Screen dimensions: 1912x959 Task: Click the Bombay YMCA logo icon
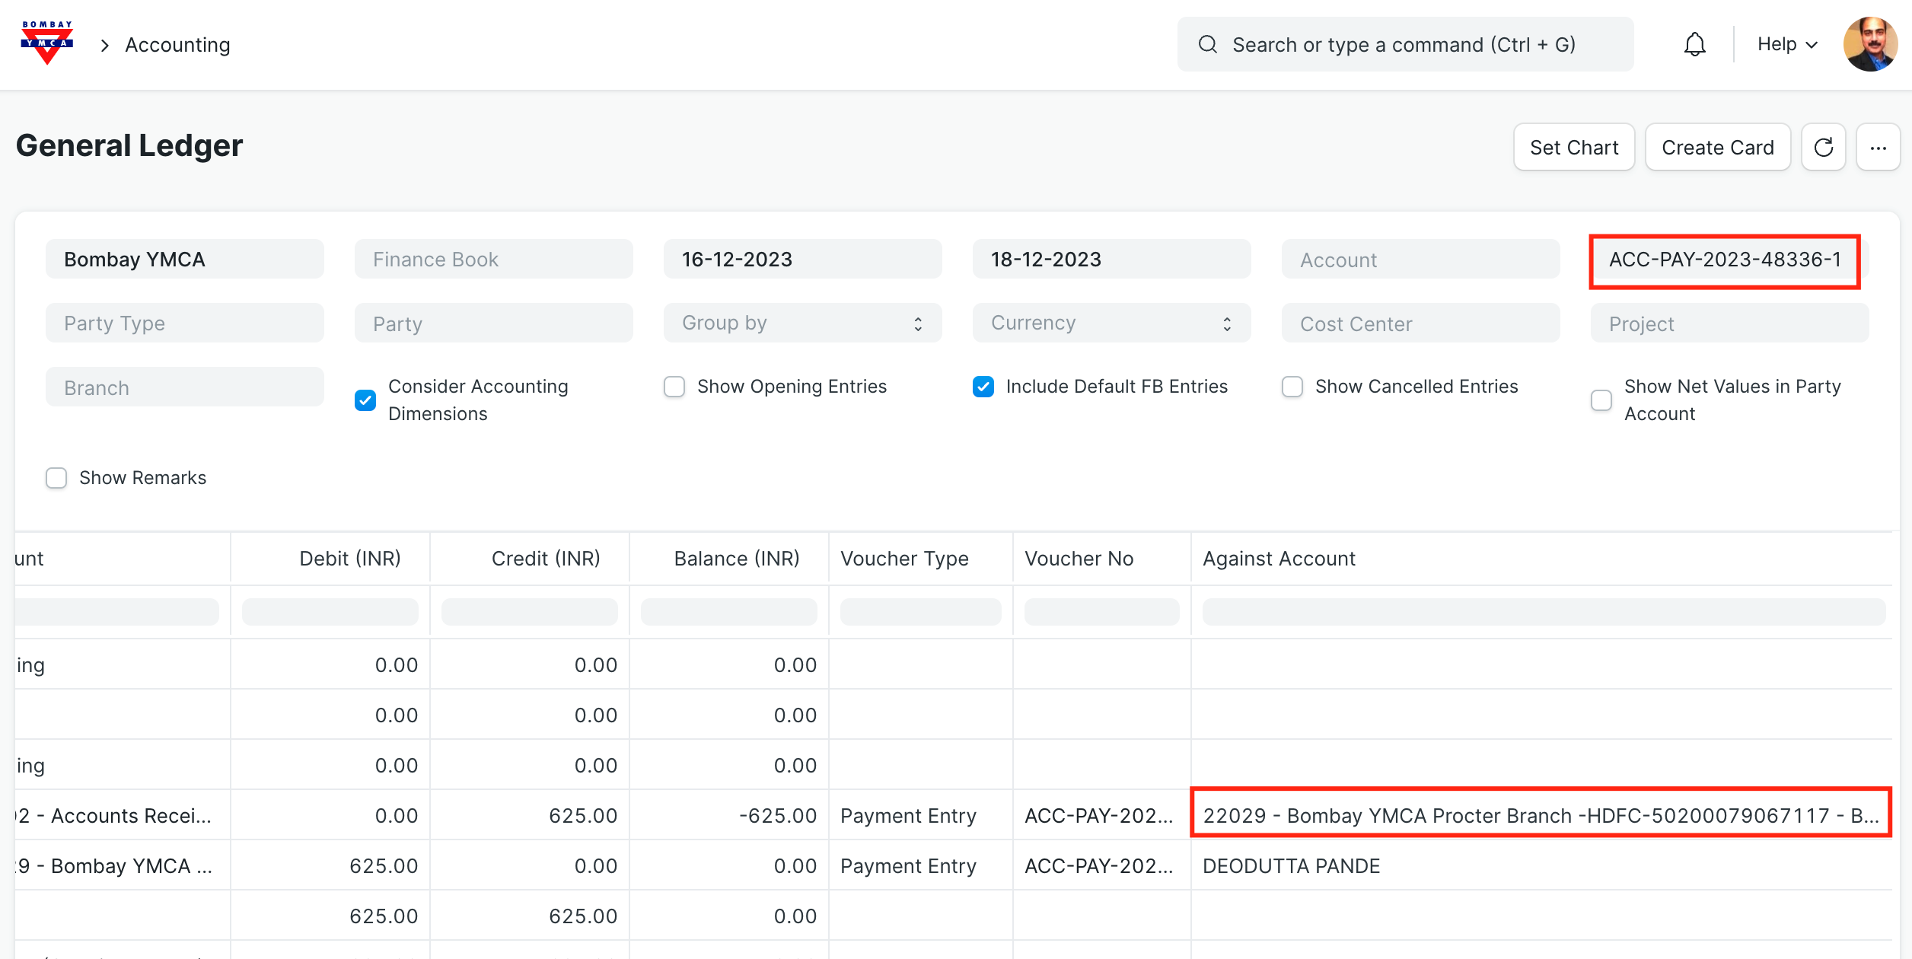point(47,43)
